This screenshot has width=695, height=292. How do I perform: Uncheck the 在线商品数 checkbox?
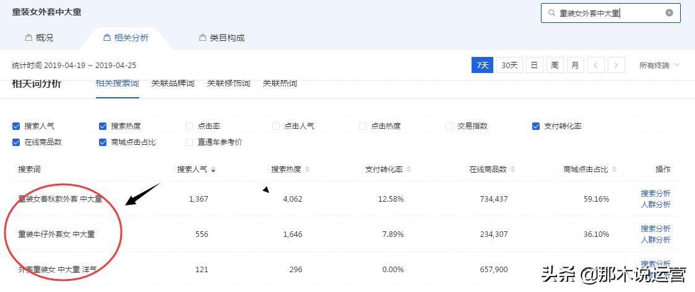pos(16,142)
